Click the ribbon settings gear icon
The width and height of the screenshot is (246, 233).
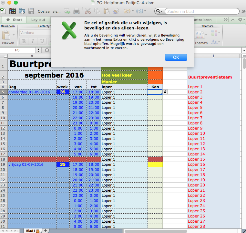[240, 20]
